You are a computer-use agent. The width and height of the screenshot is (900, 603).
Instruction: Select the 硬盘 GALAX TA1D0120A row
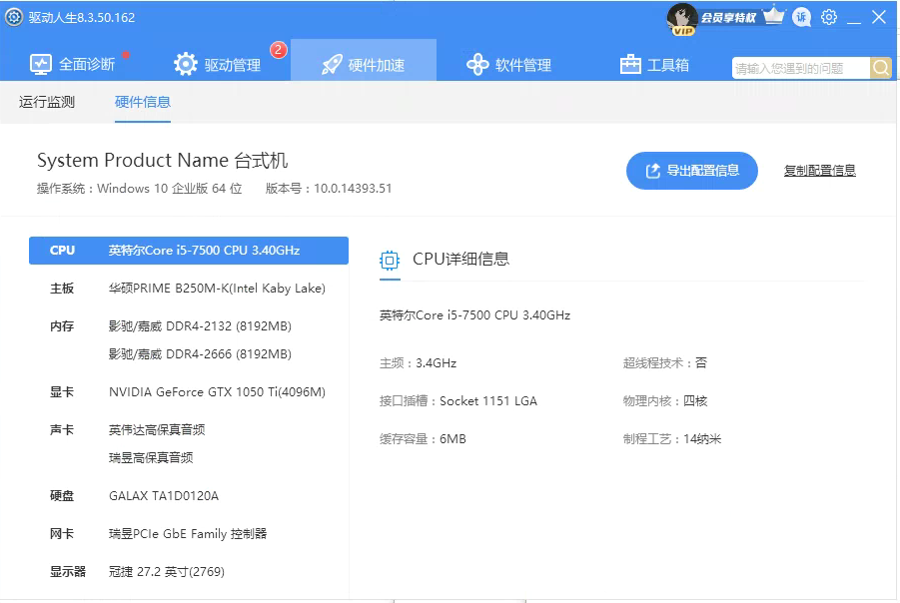(189, 496)
